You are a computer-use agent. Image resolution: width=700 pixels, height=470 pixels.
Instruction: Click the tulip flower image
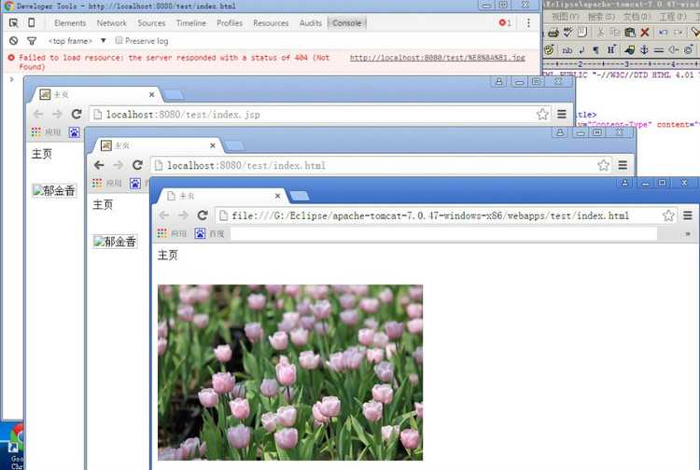290,372
